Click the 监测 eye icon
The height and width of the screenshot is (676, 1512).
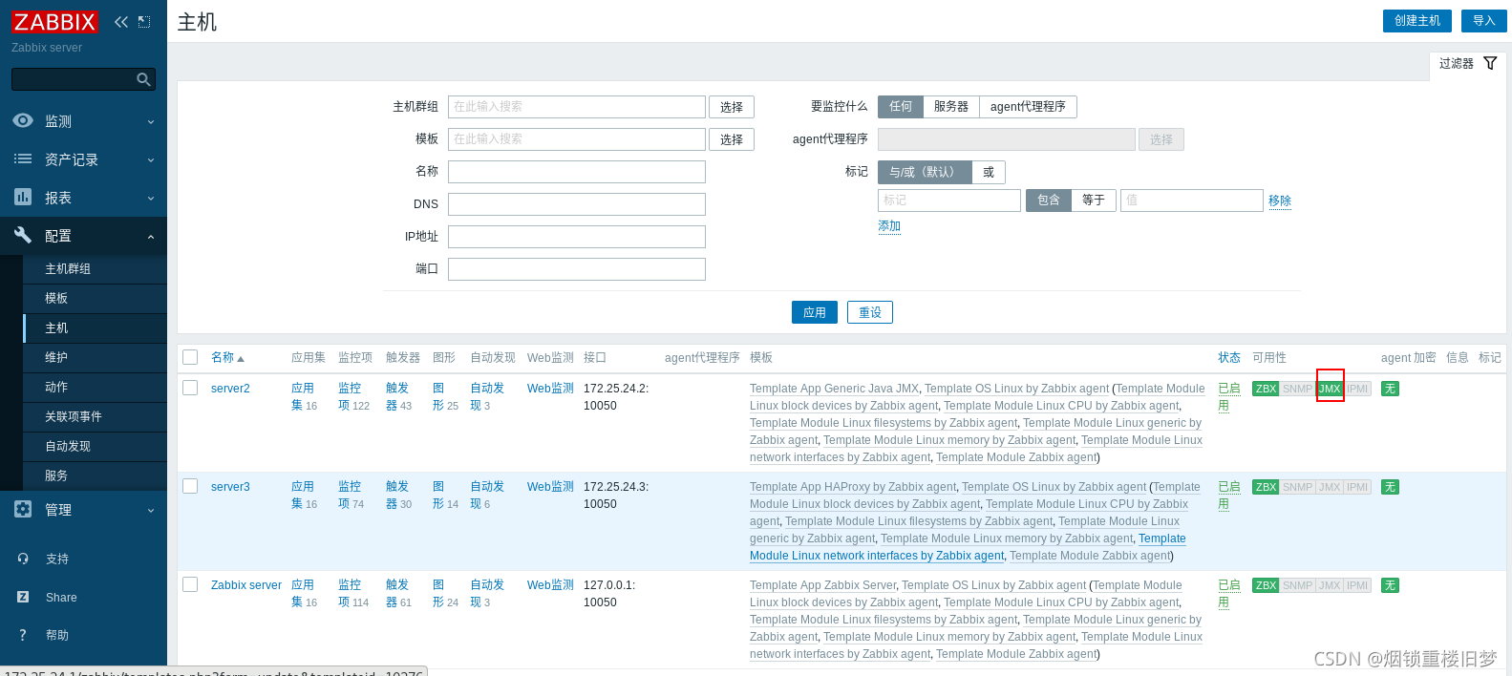pos(23,120)
